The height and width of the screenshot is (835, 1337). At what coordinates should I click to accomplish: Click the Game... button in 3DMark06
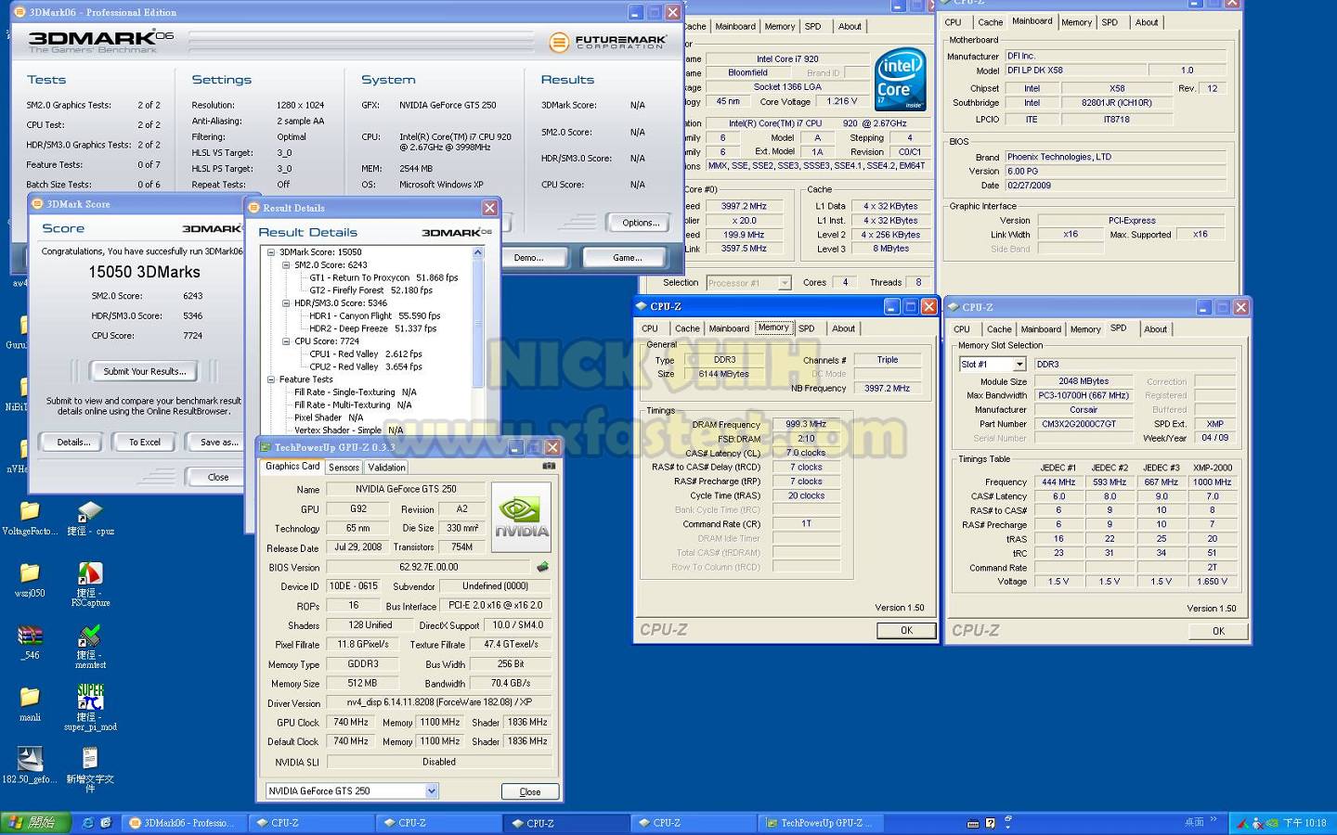627,258
